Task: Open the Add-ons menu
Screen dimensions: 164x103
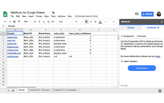Action: (61, 16)
